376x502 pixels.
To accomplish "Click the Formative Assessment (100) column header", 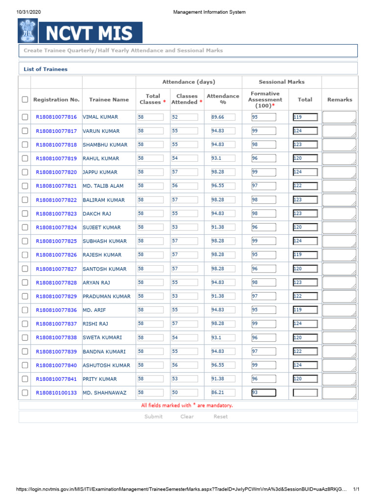I will (265, 100).
